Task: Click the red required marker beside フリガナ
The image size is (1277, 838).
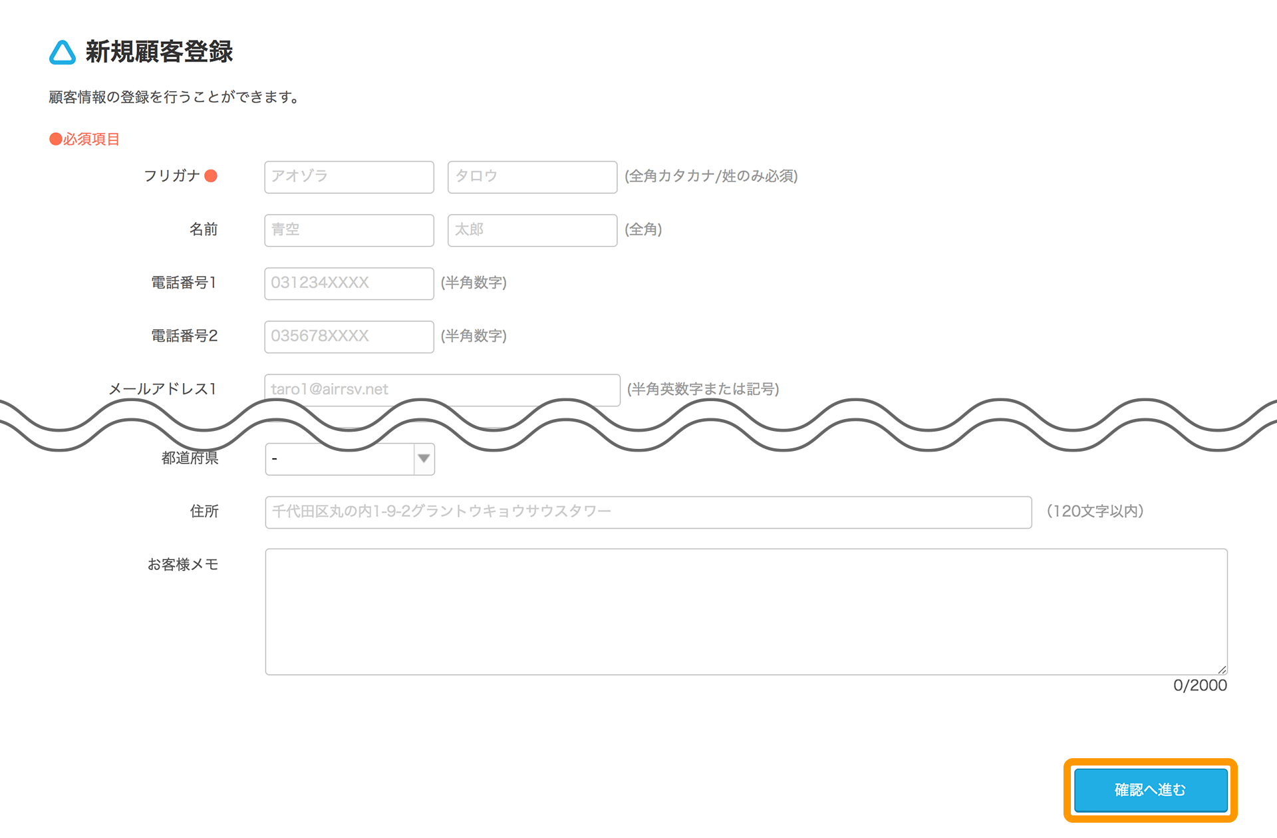Action: tap(211, 176)
